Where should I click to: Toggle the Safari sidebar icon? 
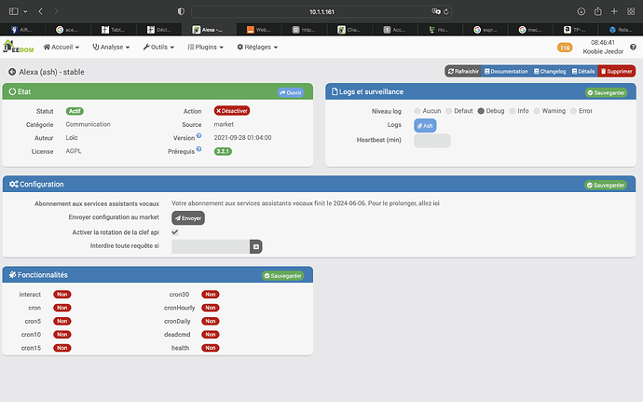click(14, 11)
